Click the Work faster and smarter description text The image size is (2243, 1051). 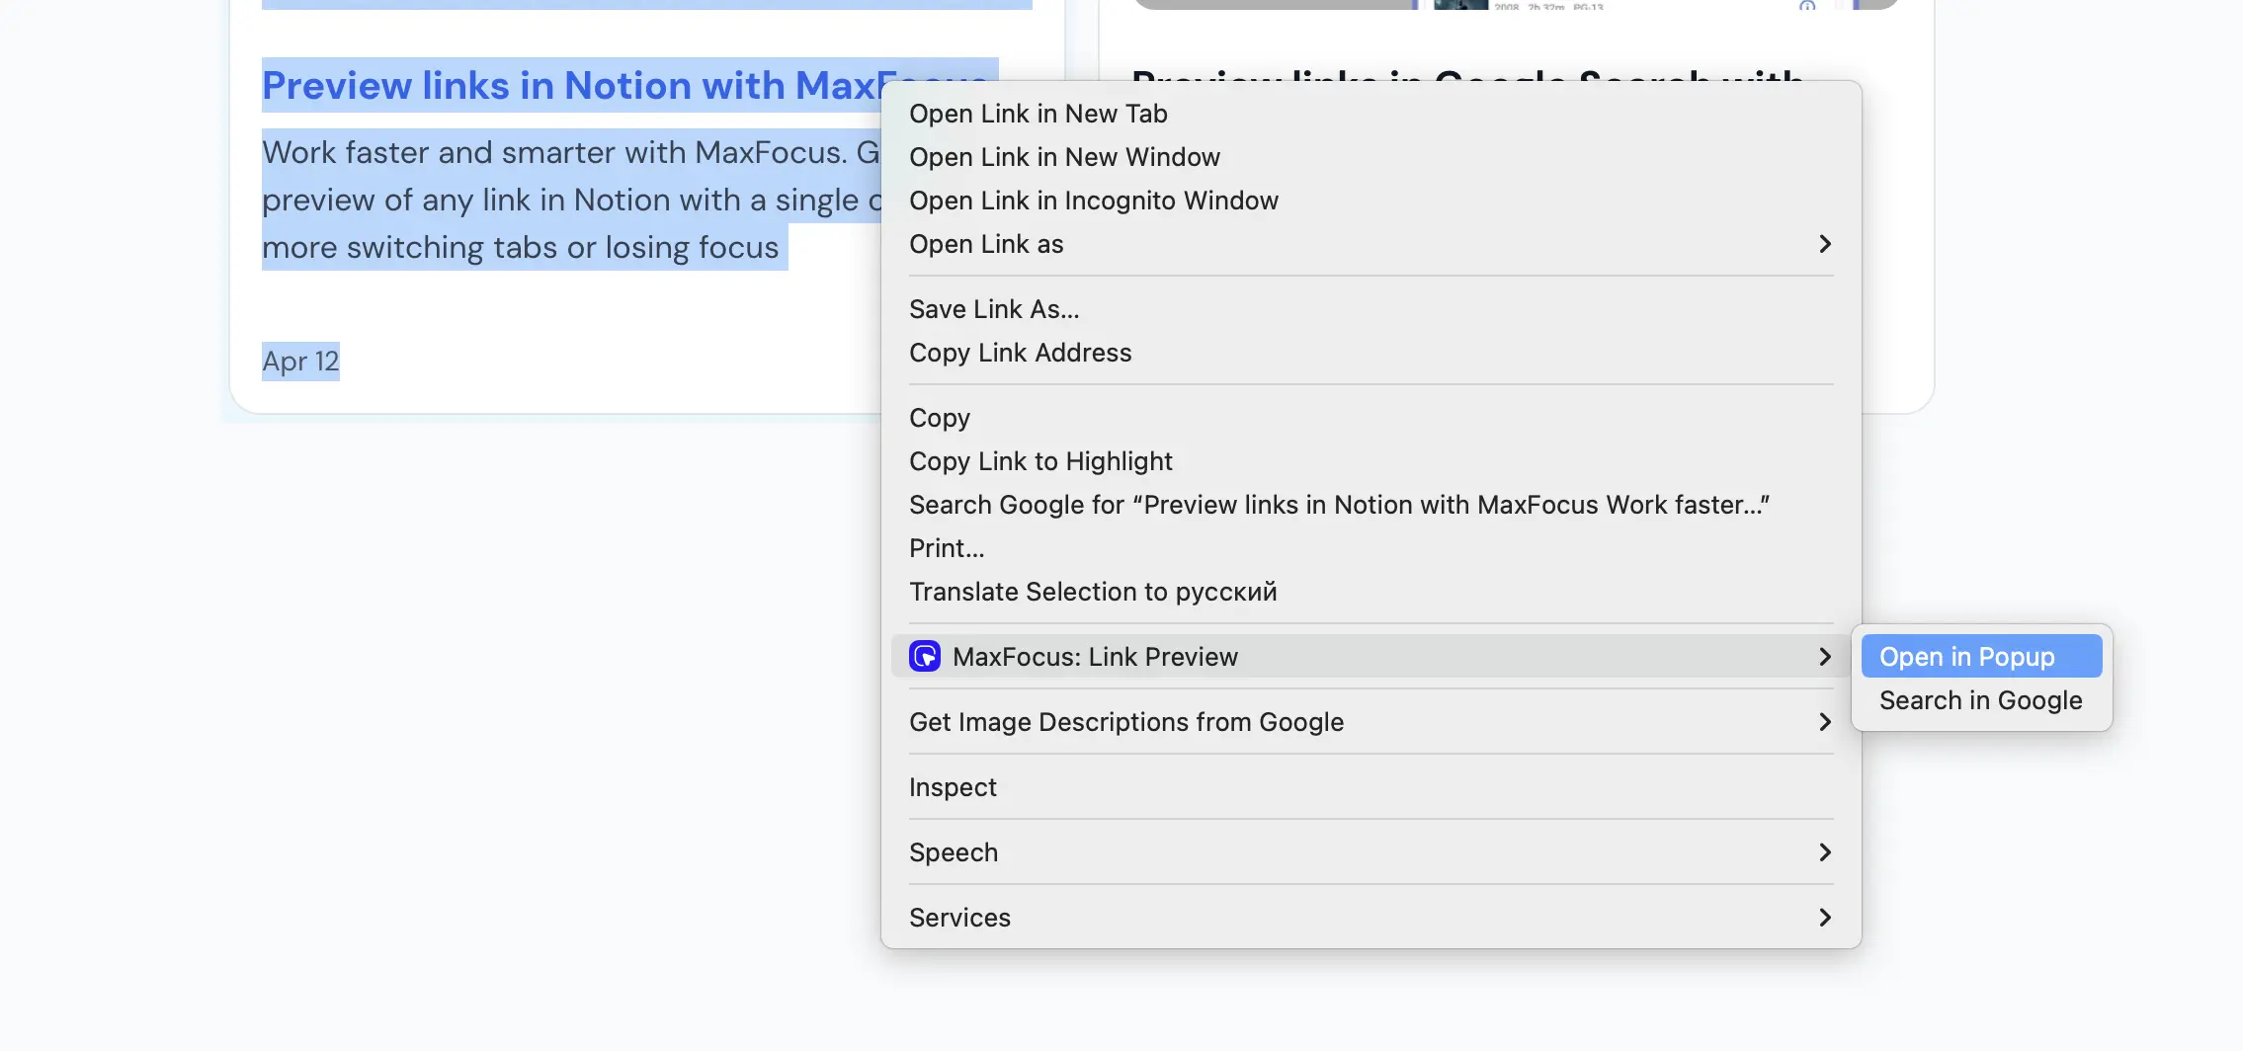[571, 200]
